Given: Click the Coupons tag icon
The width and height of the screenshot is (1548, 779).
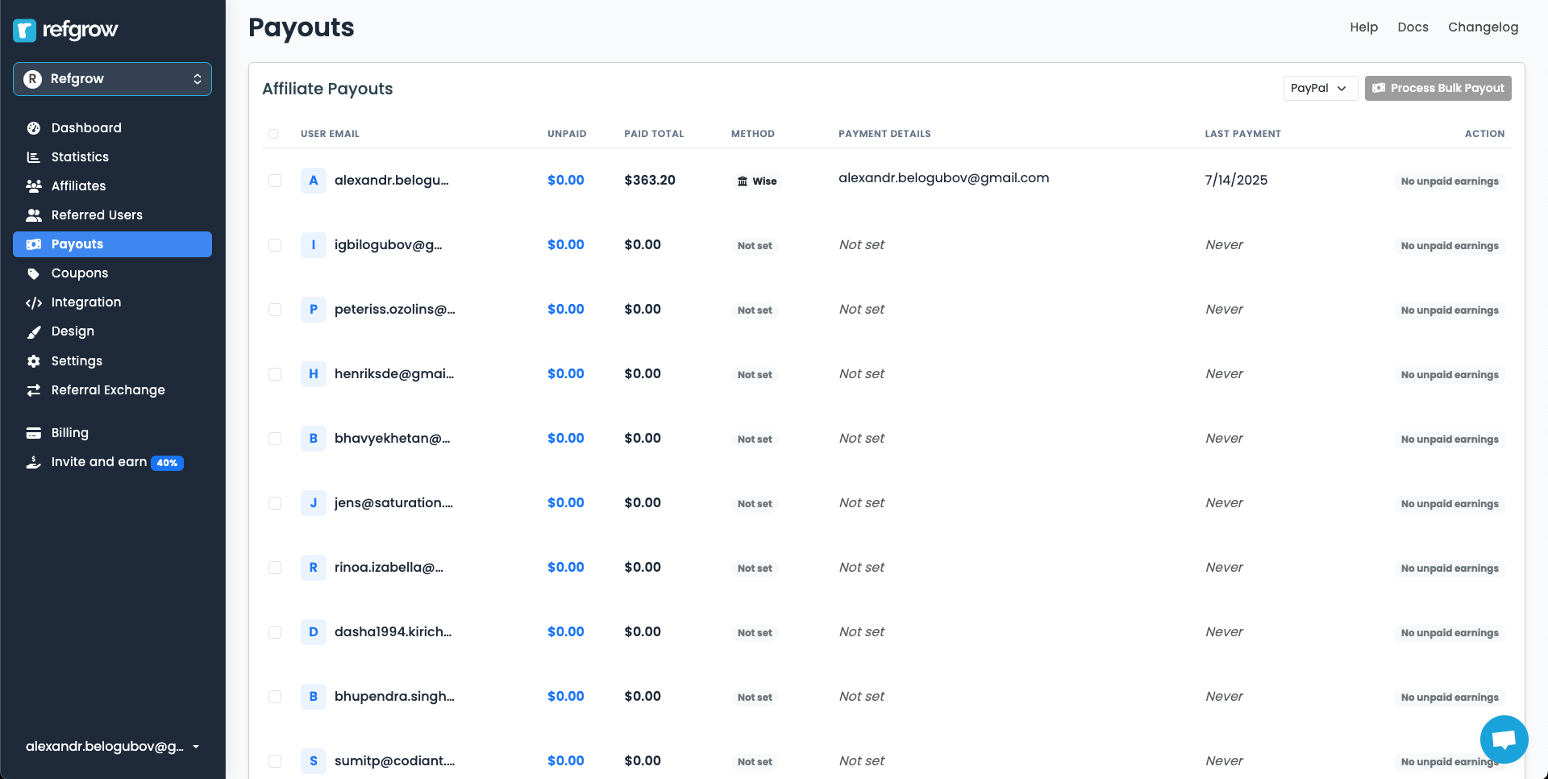Looking at the screenshot, I should [x=34, y=273].
